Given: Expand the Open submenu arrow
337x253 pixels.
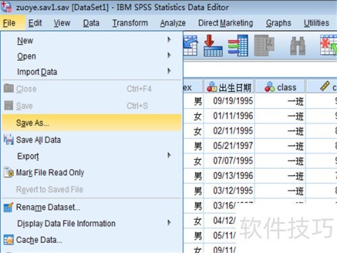Looking at the screenshot, I should pyautogui.click(x=169, y=55).
